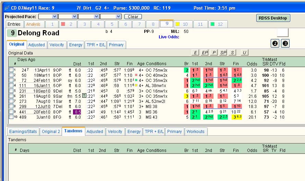
Task: Check the box for line 4, 16Jan11
Action: tap(11, 85)
